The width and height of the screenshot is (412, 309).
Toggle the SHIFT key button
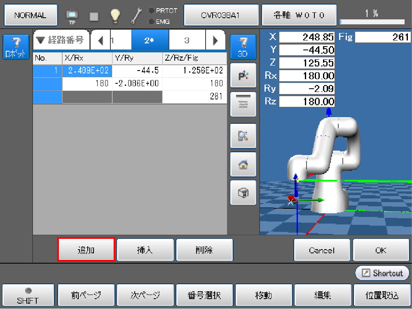[x=28, y=295]
